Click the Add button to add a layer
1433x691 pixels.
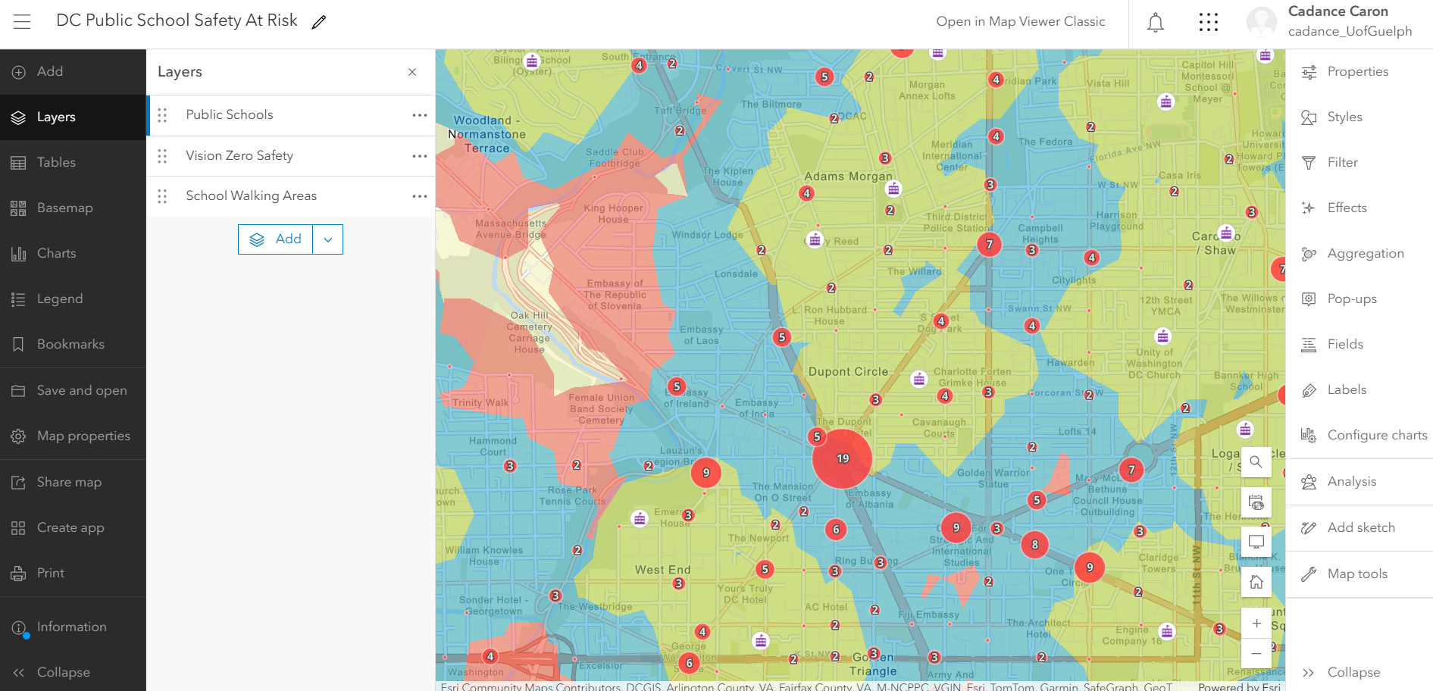point(276,239)
